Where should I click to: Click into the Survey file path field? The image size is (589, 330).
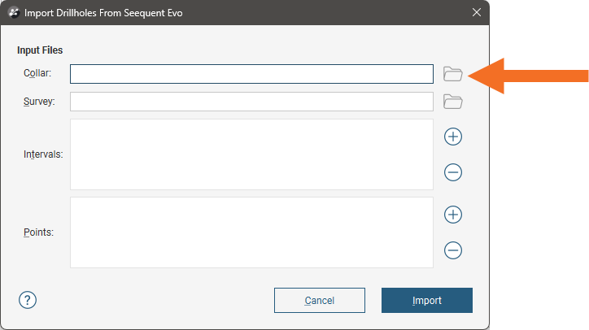pyautogui.click(x=251, y=102)
